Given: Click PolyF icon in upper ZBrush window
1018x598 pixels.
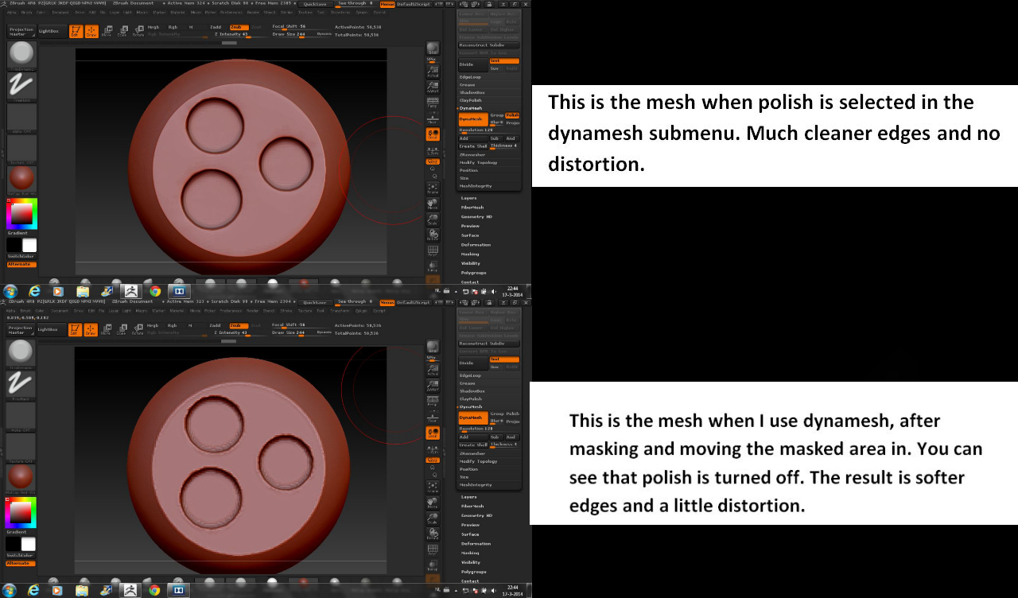Looking at the screenshot, I should click(433, 251).
